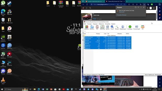162x91 pixels.
Task: Open MSI Afterburner desktop shortcut
Action: (3, 55)
